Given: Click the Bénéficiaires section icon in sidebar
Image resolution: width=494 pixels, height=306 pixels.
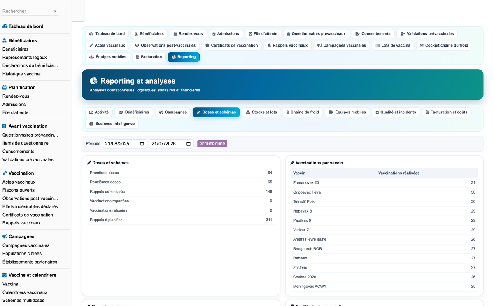Looking at the screenshot, I should point(5,40).
